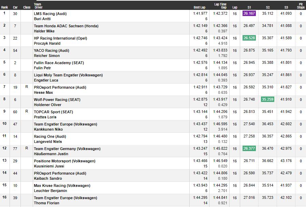Click the S3 column header
This screenshot has height=207, width=306.
pyautogui.click(x=286, y=8)
